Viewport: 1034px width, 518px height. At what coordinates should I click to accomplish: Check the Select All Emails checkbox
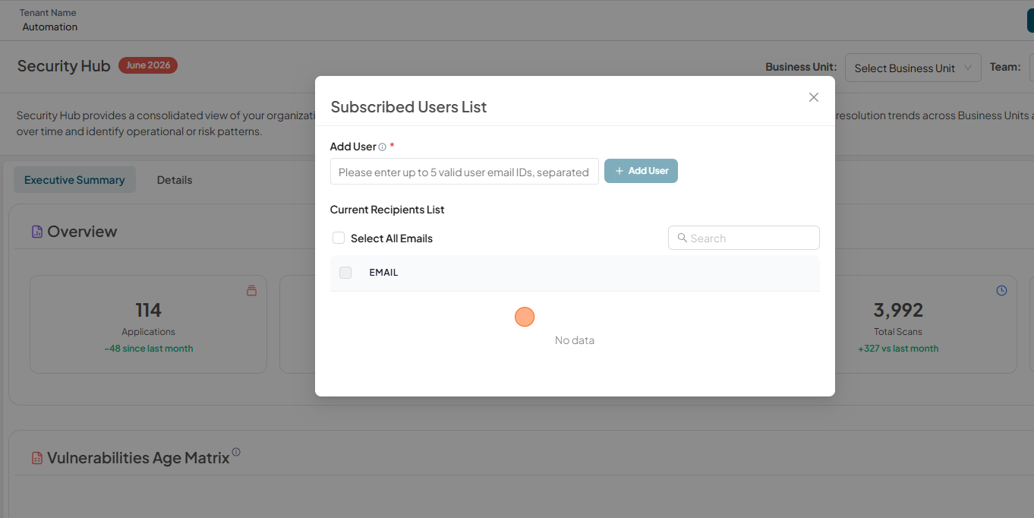click(x=339, y=238)
